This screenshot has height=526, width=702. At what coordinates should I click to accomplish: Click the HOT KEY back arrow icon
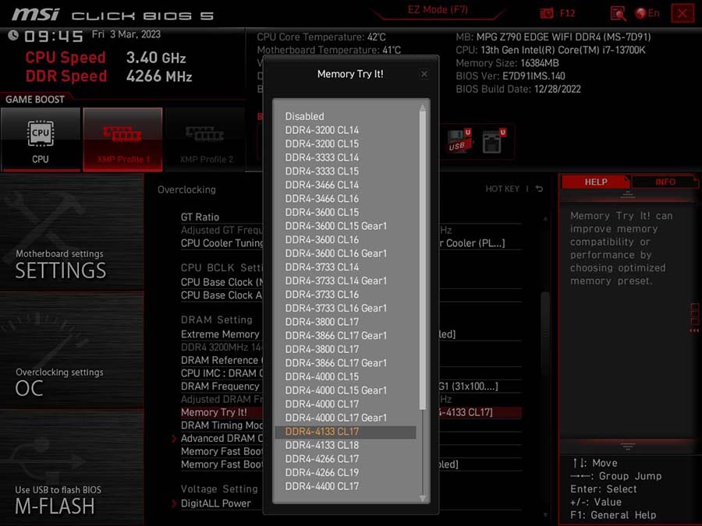(x=540, y=189)
